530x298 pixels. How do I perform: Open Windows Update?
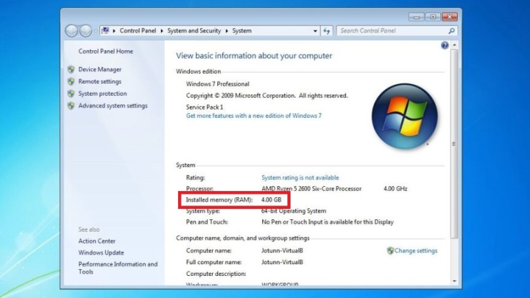(x=101, y=252)
